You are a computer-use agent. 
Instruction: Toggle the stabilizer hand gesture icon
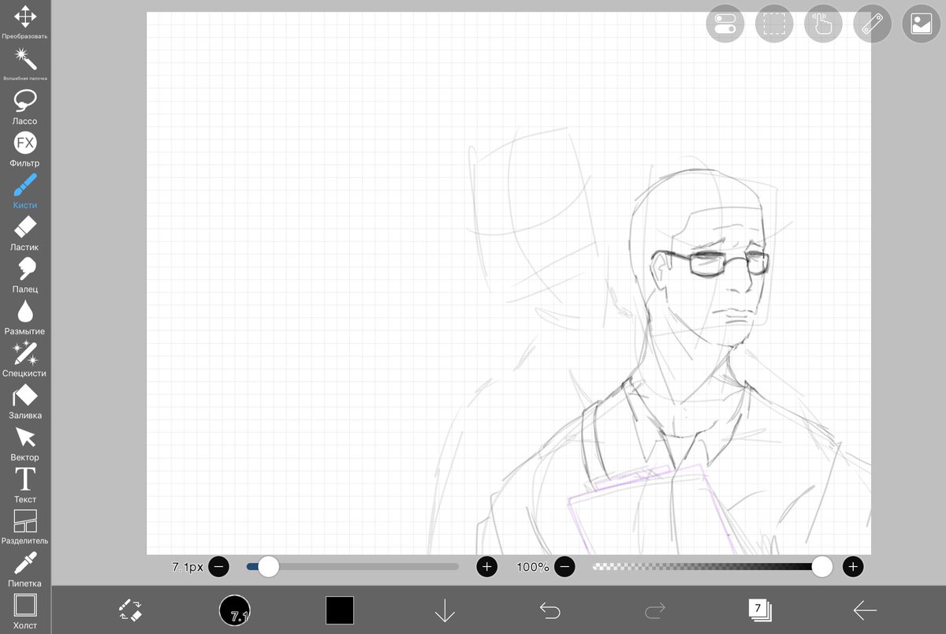pyautogui.click(x=823, y=24)
